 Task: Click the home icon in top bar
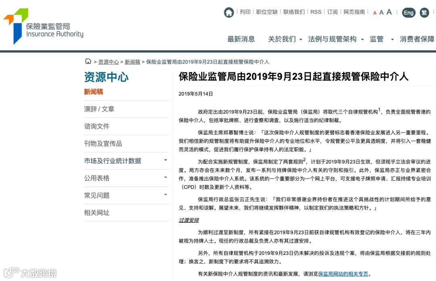[229, 12]
